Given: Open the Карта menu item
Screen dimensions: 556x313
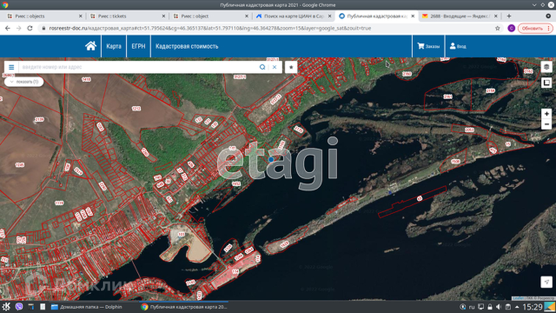Looking at the screenshot, I should (x=114, y=46).
